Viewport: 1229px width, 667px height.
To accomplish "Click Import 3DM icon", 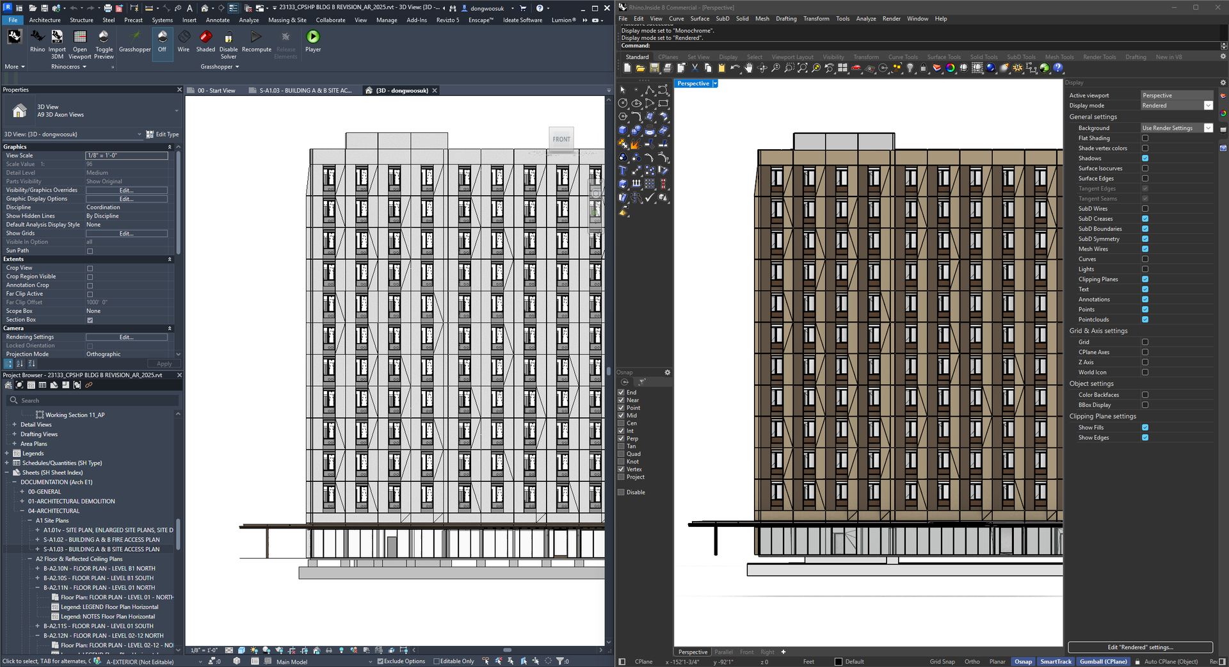I will click(57, 38).
